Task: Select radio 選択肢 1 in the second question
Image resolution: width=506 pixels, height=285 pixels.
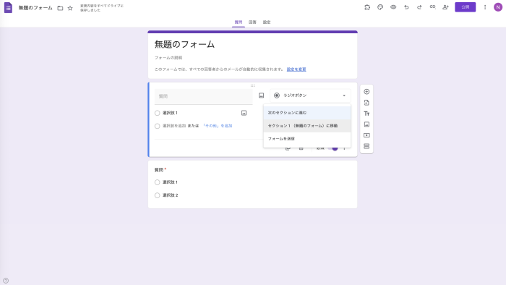Action: (x=157, y=182)
